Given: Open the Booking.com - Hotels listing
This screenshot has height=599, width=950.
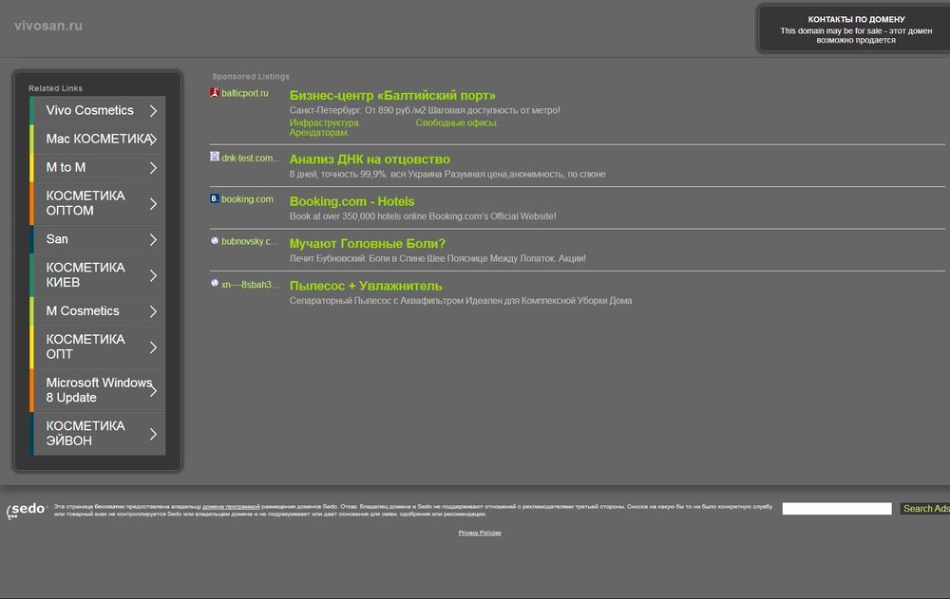Looking at the screenshot, I should coord(352,201).
